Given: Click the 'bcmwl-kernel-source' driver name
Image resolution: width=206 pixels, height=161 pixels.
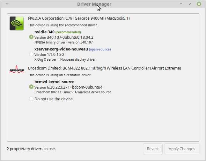Looking at the screenshot, I should click(x=55, y=82).
